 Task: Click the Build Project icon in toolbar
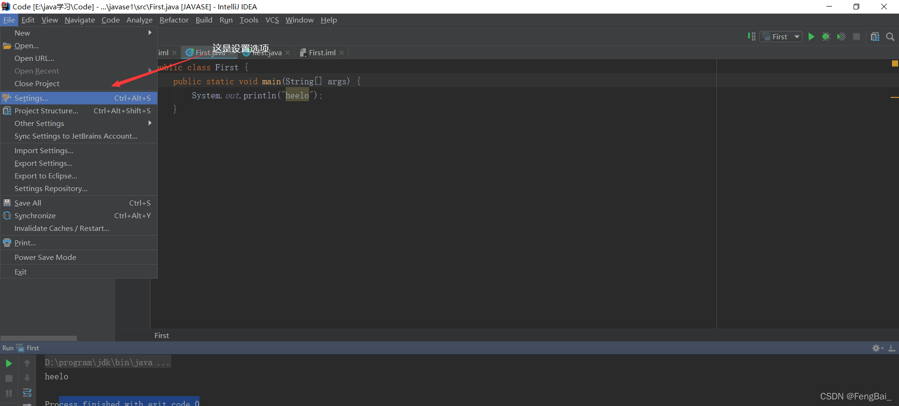[752, 37]
